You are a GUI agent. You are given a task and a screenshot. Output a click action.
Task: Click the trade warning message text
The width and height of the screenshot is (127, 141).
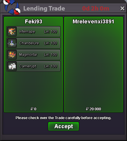coord(63,118)
